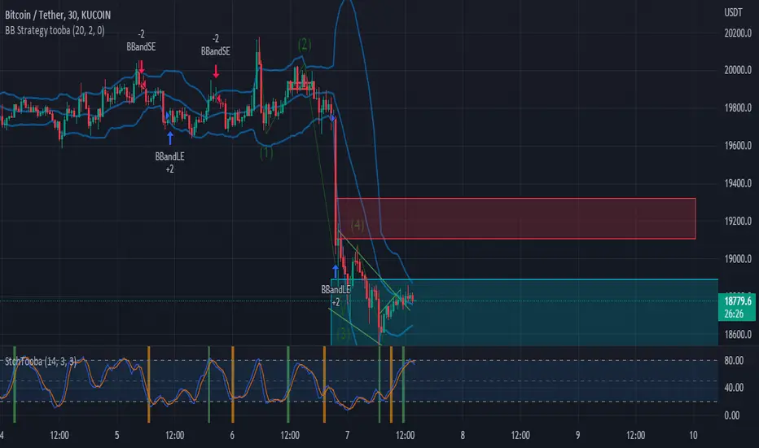Click the 18600.0 price axis label
The height and width of the screenshot is (448, 759).
(x=738, y=335)
